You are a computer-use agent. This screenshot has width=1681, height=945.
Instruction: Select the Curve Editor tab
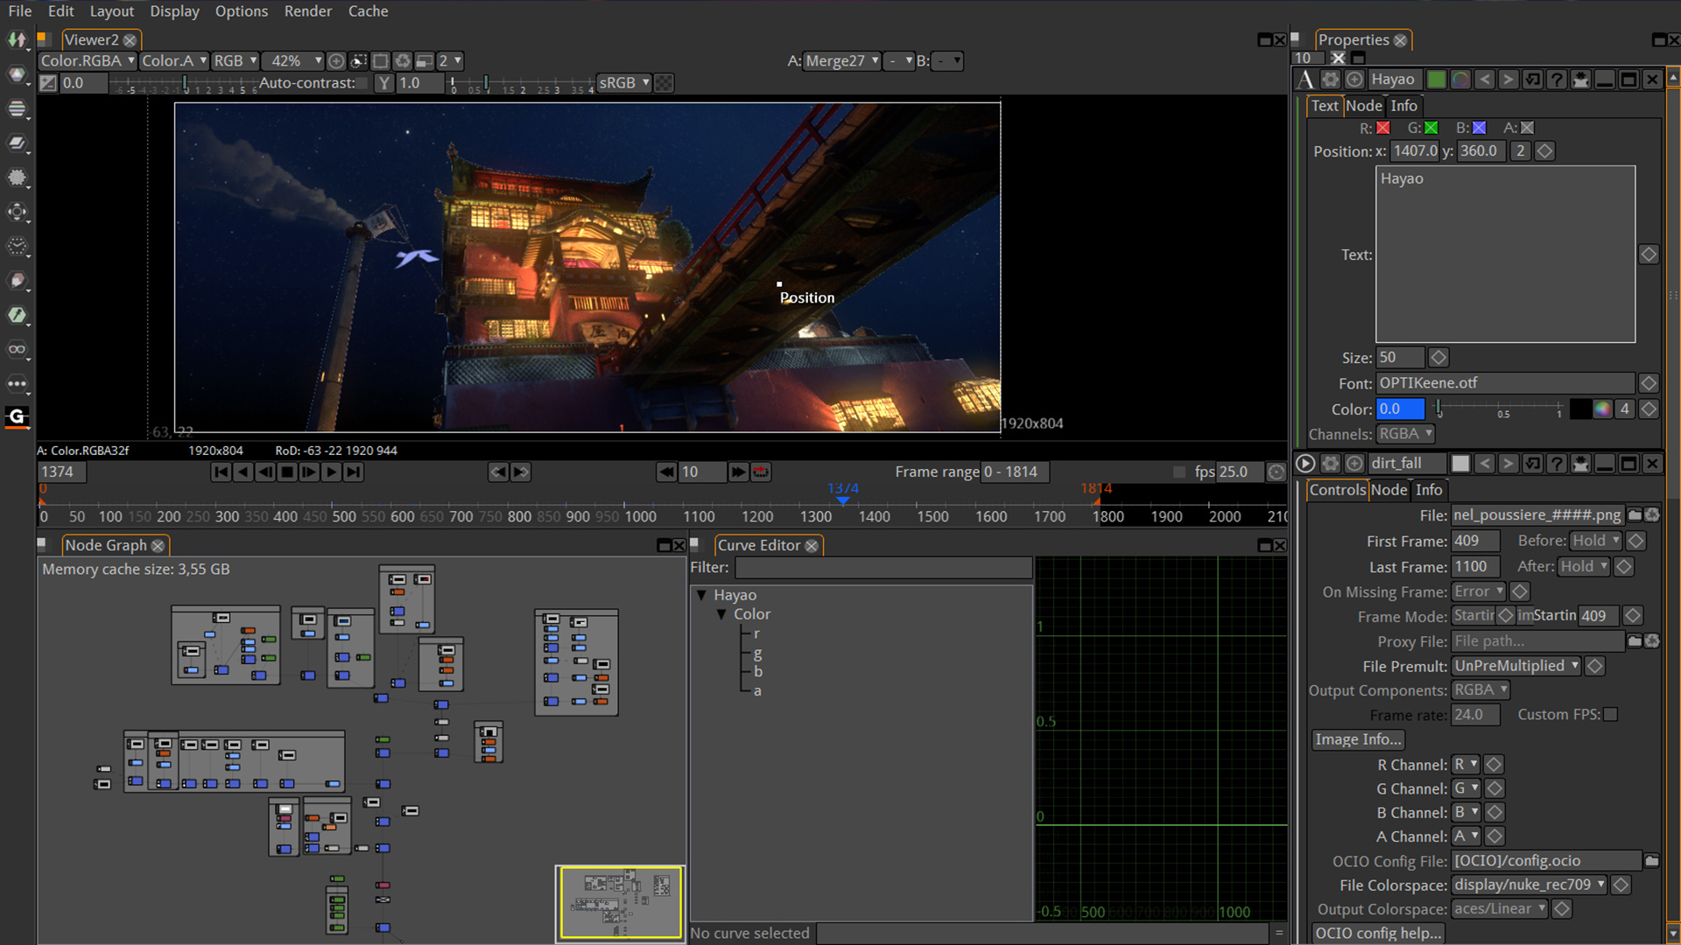click(758, 546)
